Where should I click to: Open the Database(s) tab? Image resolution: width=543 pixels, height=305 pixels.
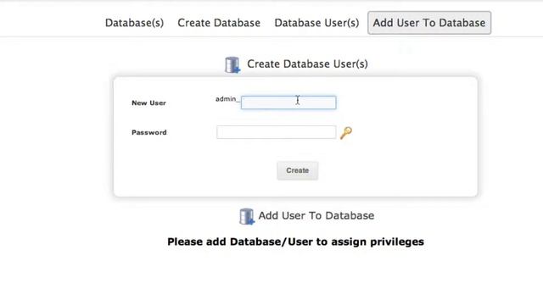coord(134,23)
